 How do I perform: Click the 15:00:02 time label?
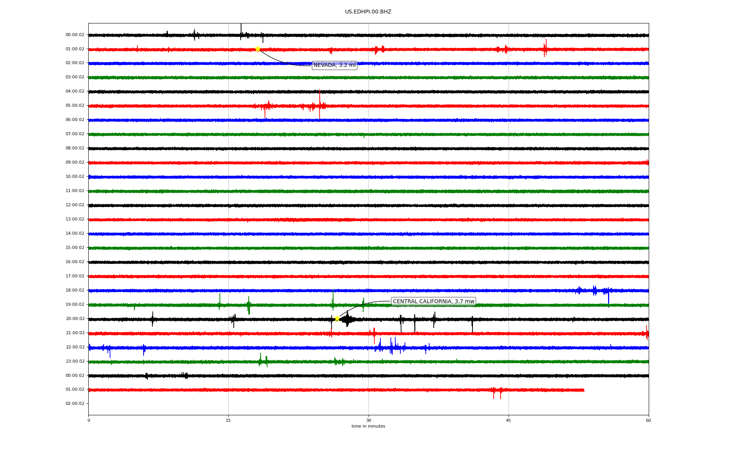pos(75,248)
